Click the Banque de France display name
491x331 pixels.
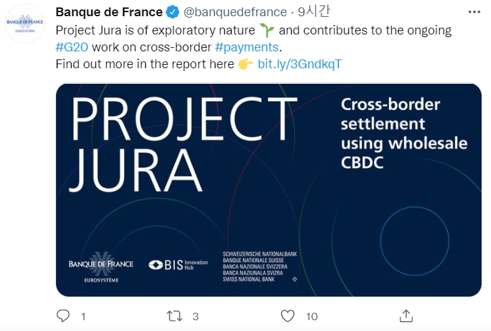[x=109, y=12]
